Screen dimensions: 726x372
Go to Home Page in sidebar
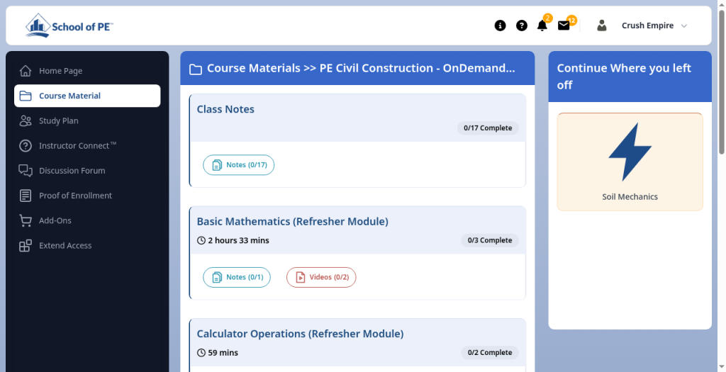(x=87, y=71)
